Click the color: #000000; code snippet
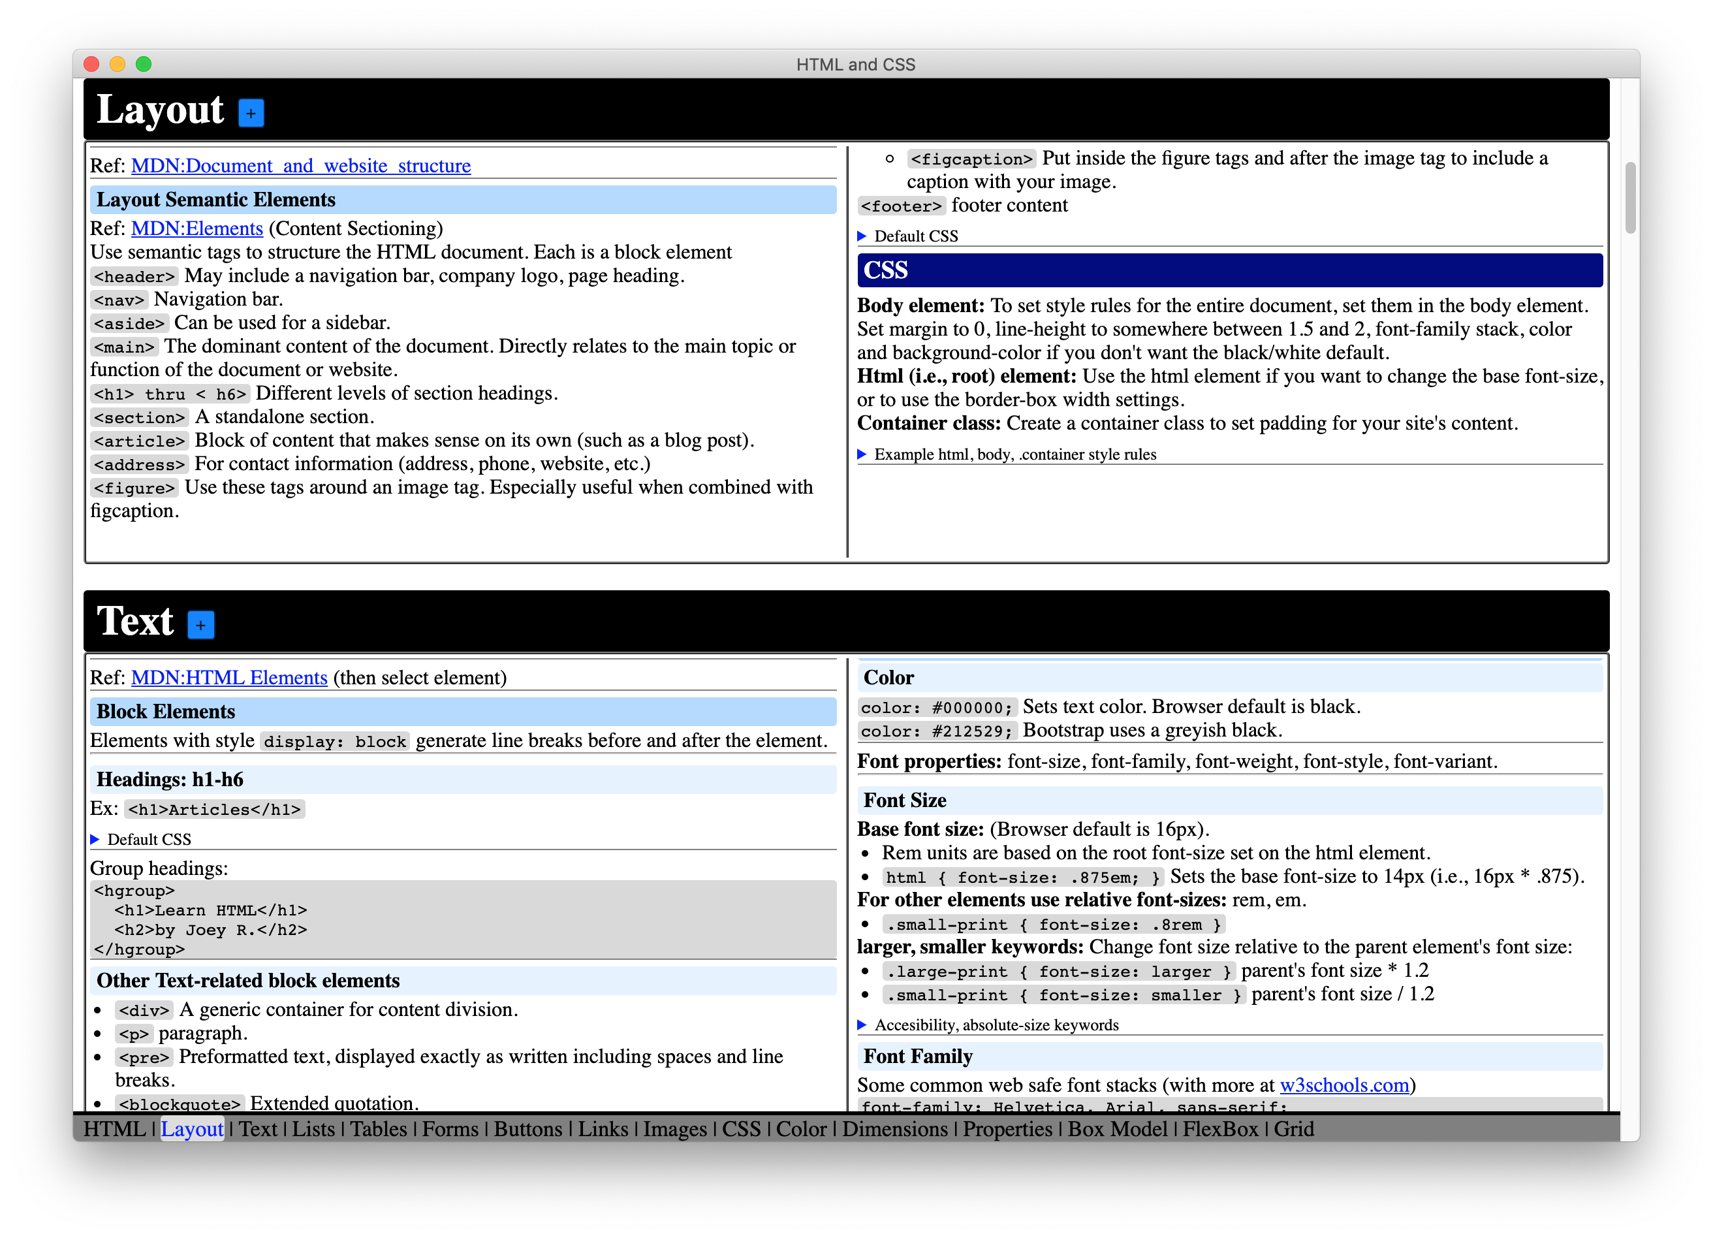This screenshot has width=1713, height=1238. coord(937,708)
